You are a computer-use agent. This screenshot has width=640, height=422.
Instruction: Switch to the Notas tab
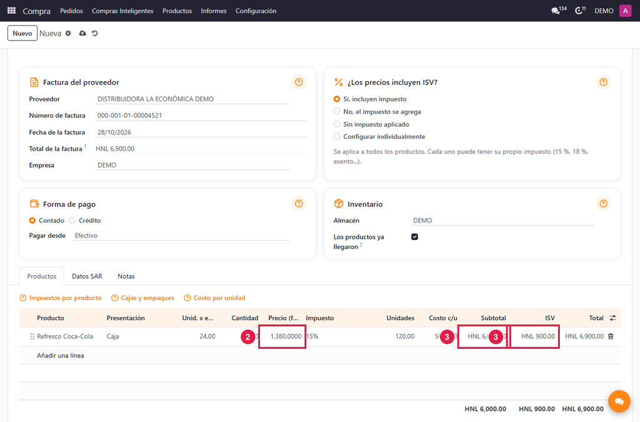(x=126, y=276)
